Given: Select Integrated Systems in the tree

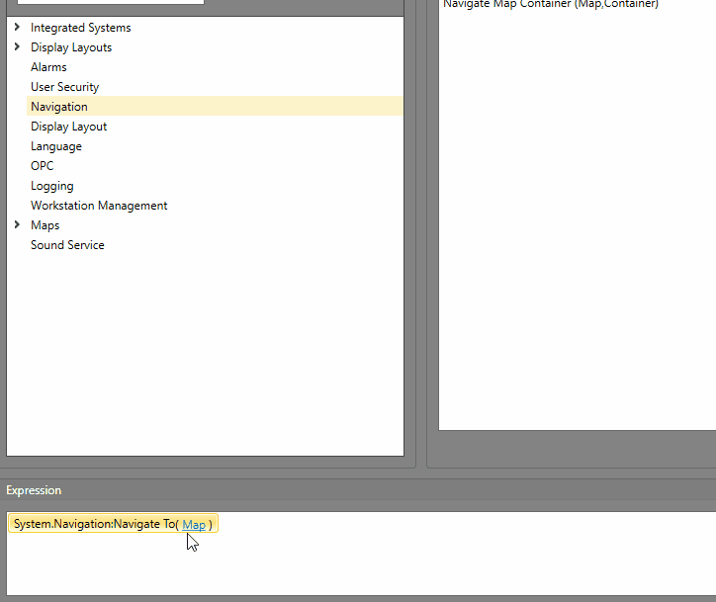Looking at the screenshot, I should click(x=80, y=28).
